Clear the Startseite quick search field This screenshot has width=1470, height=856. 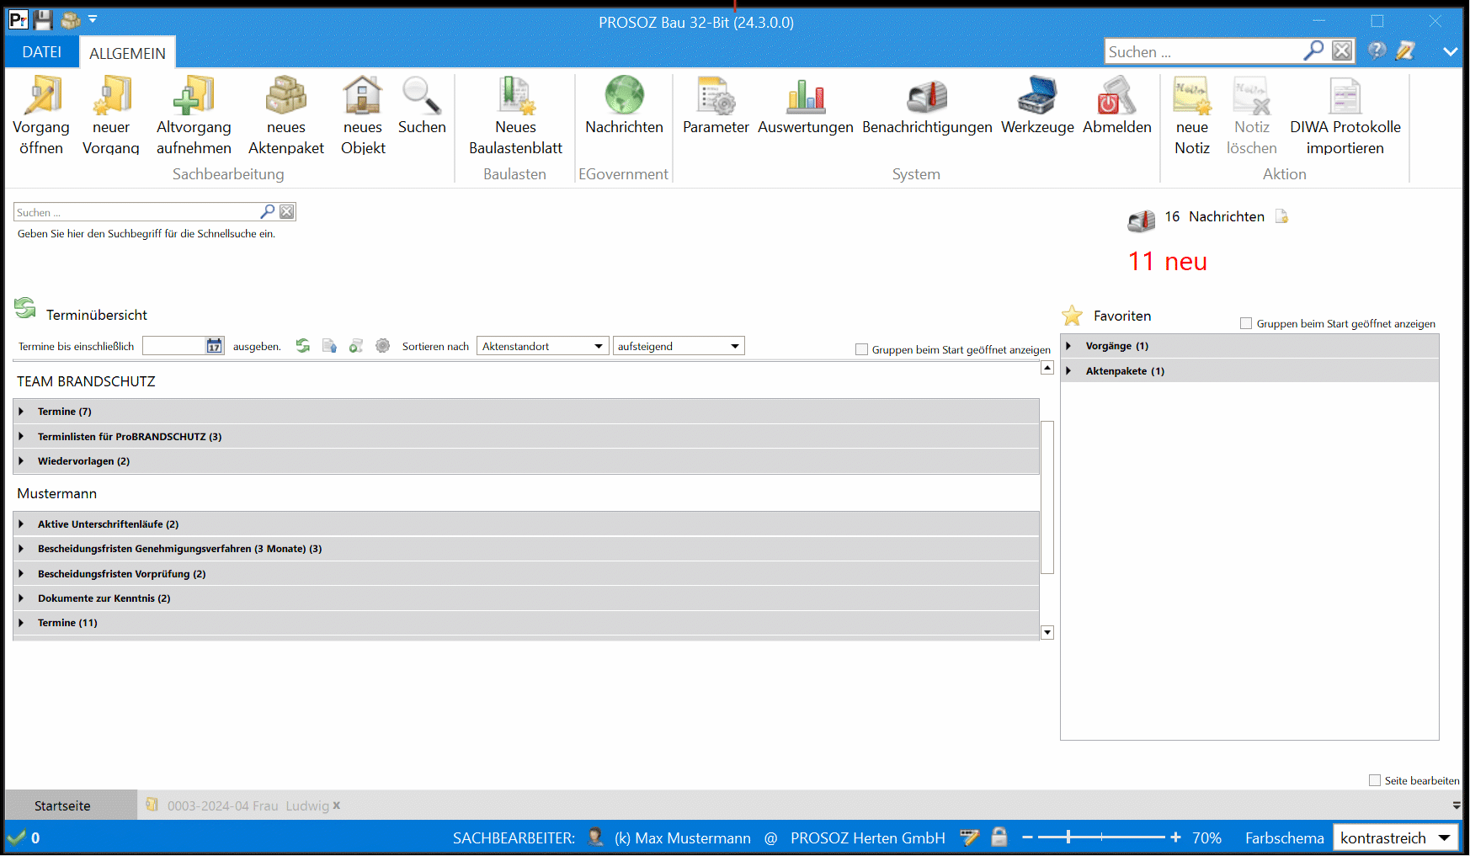coord(287,211)
